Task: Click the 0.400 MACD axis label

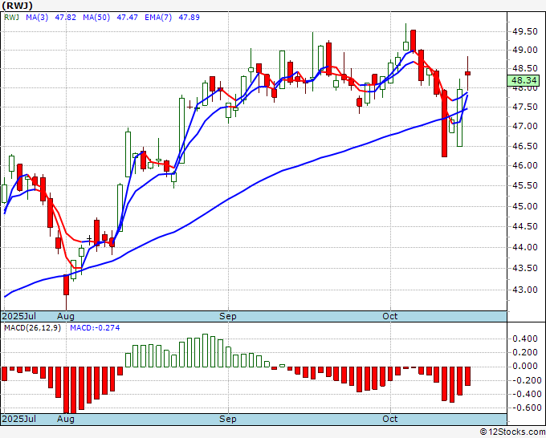Action: [x=525, y=339]
